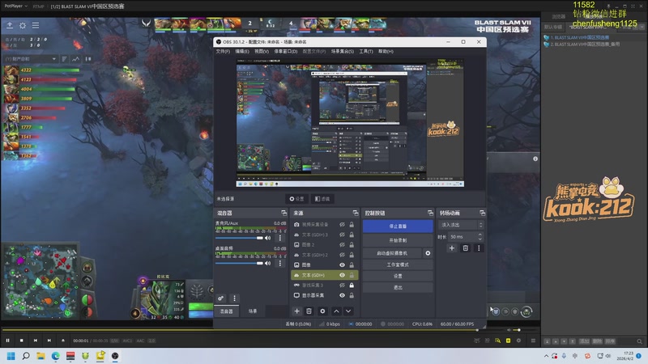
Task: Move selected source down in sources list
Action: coord(348,311)
